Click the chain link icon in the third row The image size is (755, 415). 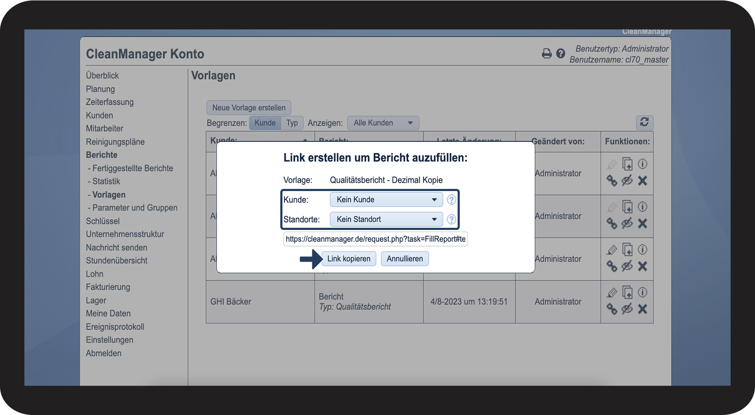click(612, 266)
